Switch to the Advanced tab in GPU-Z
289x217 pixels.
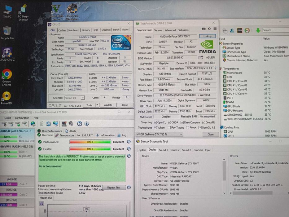tap(170, 30)
